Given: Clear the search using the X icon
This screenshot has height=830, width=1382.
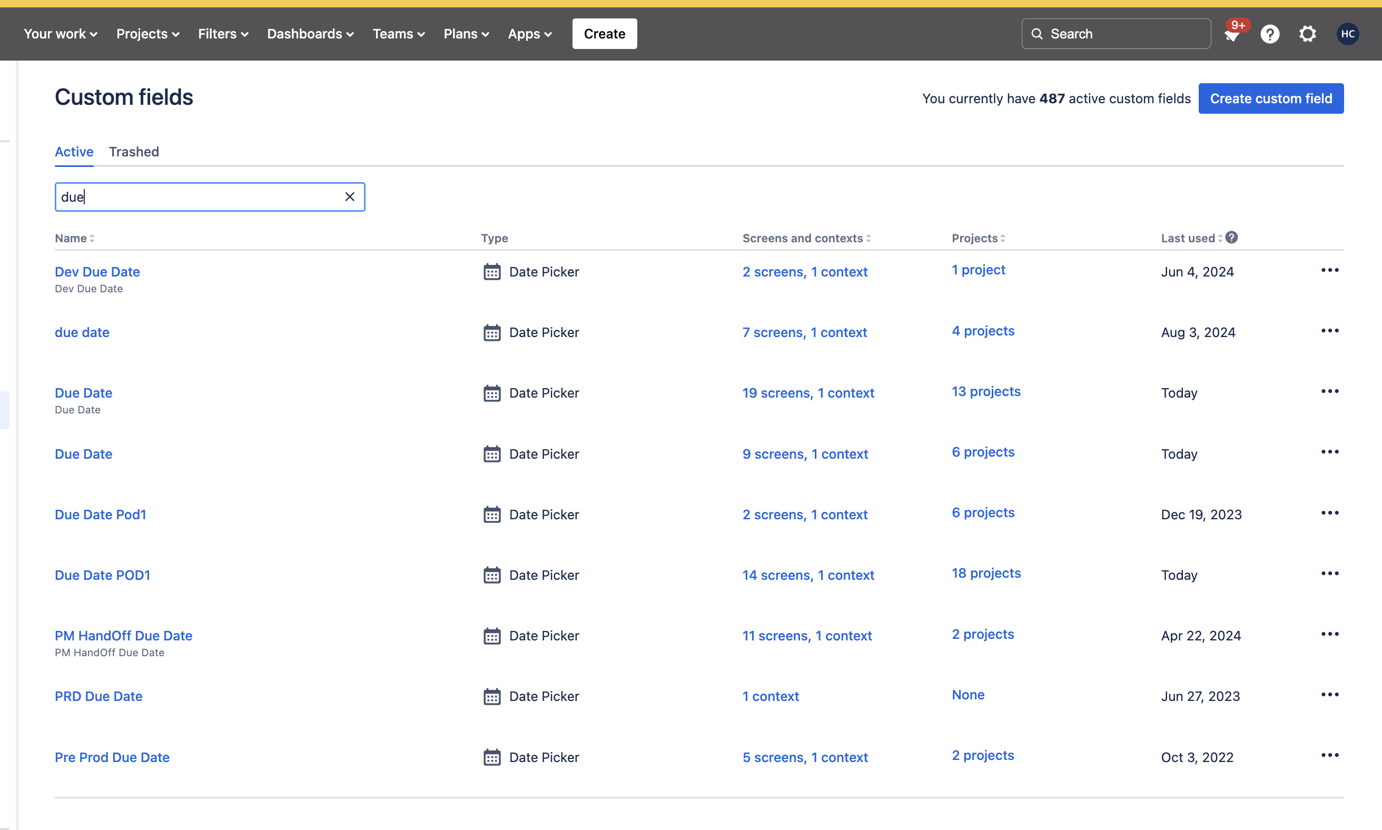Looking at the screenshot, I should (350, 196).
